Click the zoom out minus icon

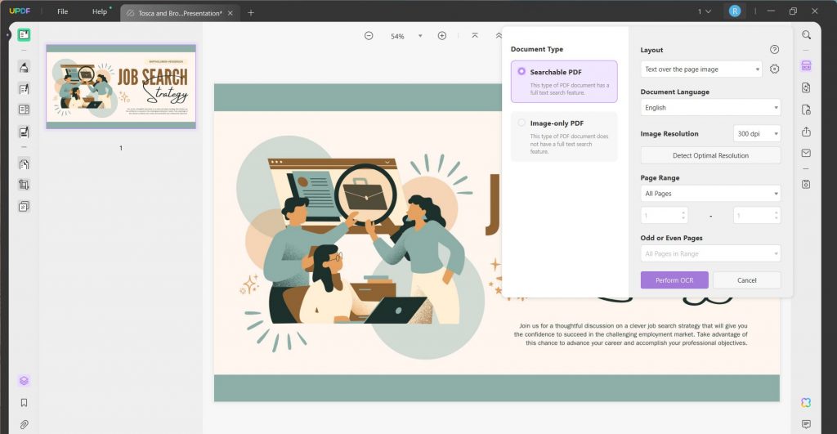(369, 36)
